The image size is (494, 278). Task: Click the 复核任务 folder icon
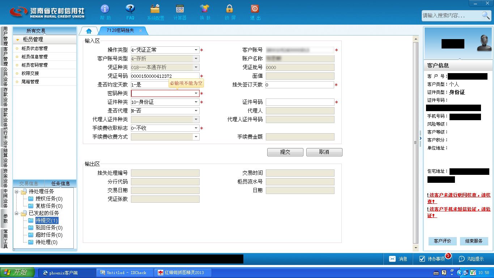(31, 206)
